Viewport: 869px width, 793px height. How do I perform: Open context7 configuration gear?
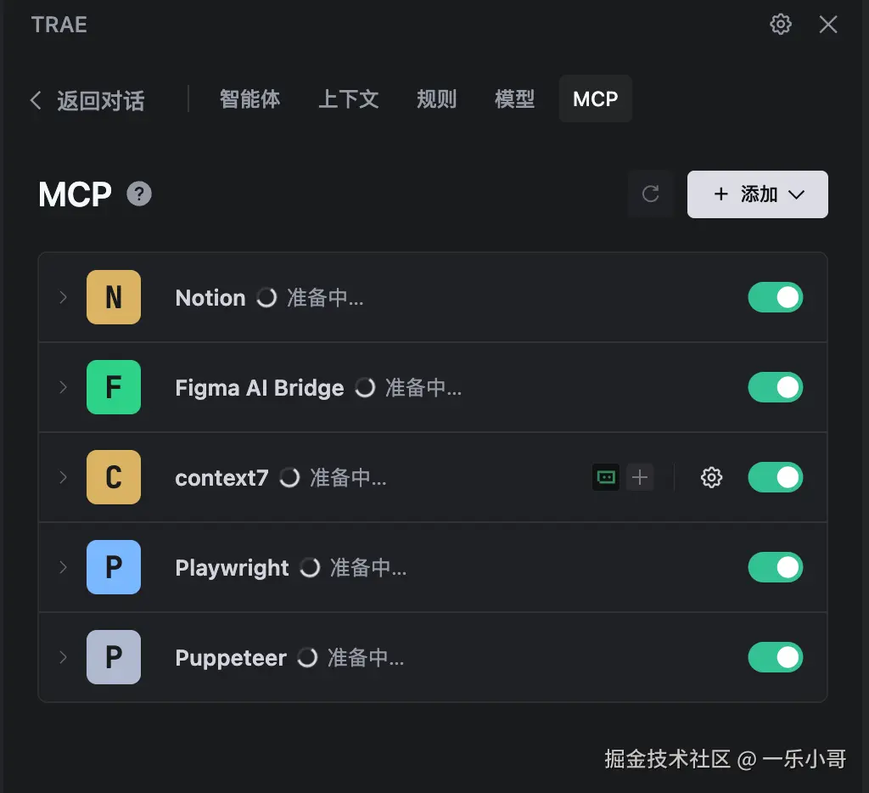(711, 477)
